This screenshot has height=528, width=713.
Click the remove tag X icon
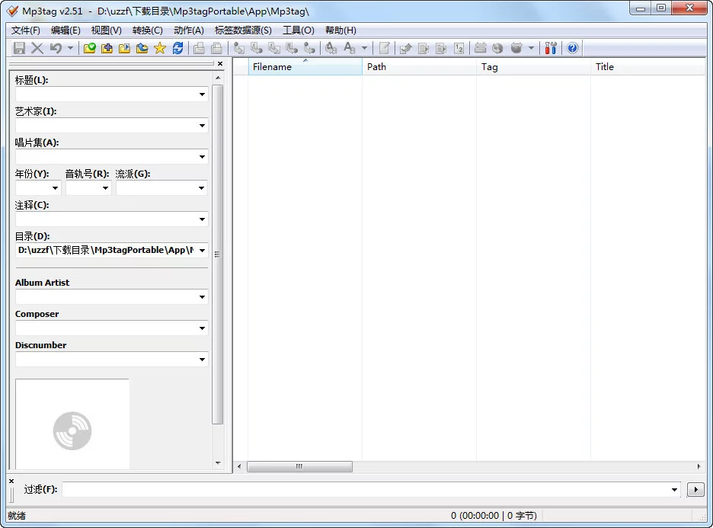tap(37, 48)
